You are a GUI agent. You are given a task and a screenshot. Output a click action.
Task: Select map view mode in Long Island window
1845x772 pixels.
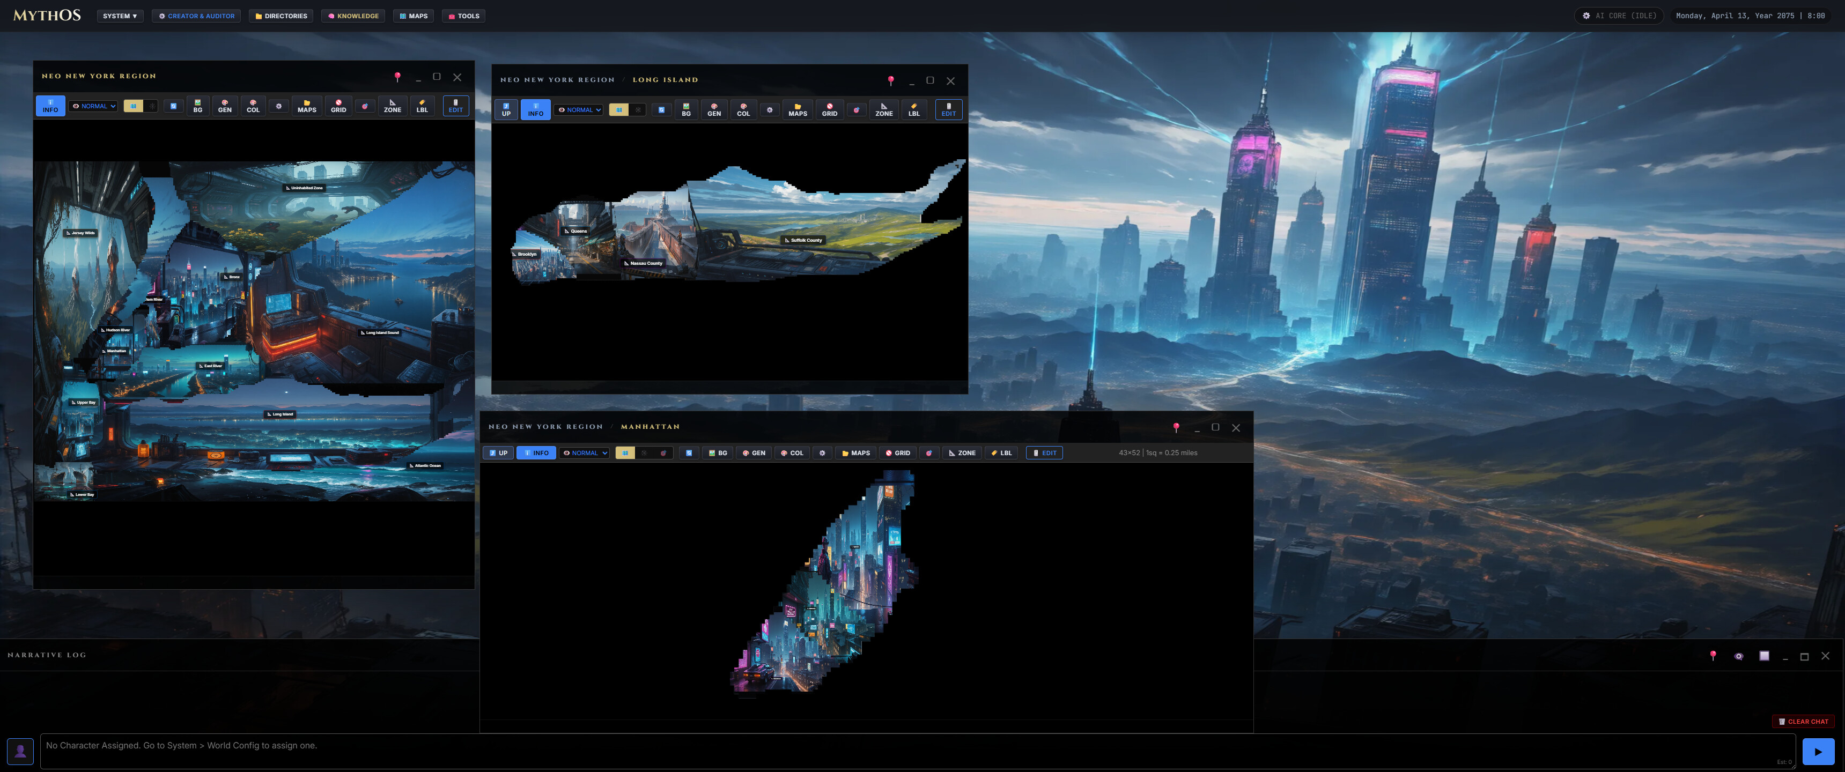tap(619, 109)
